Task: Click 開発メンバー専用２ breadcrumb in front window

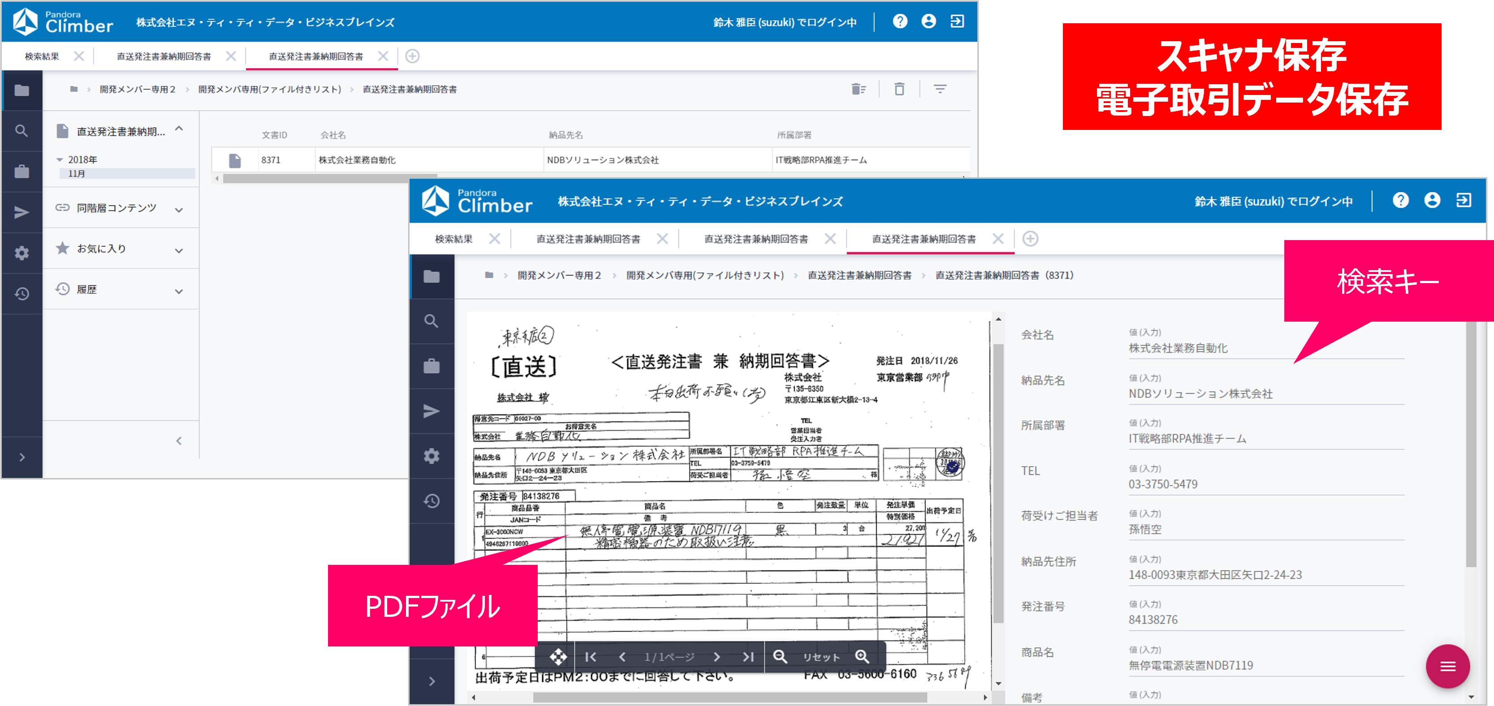Action: 559,276
